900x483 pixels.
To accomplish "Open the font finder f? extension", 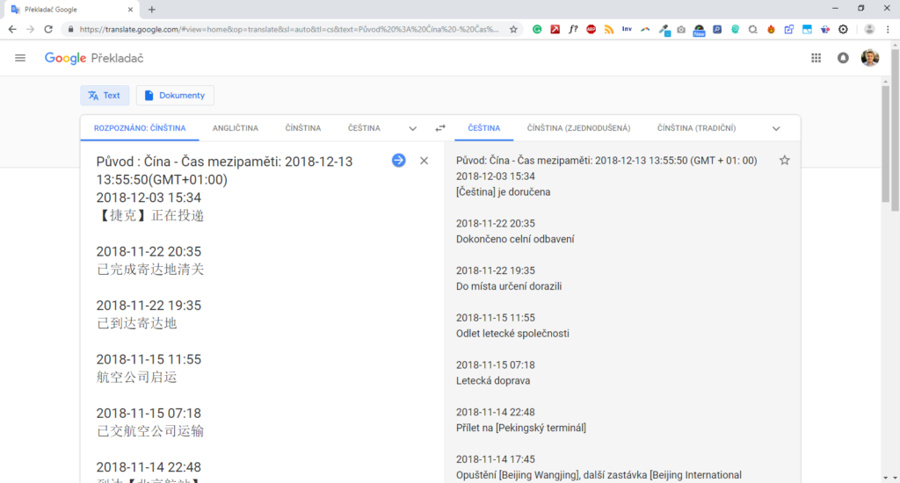I will coord(573,29).
